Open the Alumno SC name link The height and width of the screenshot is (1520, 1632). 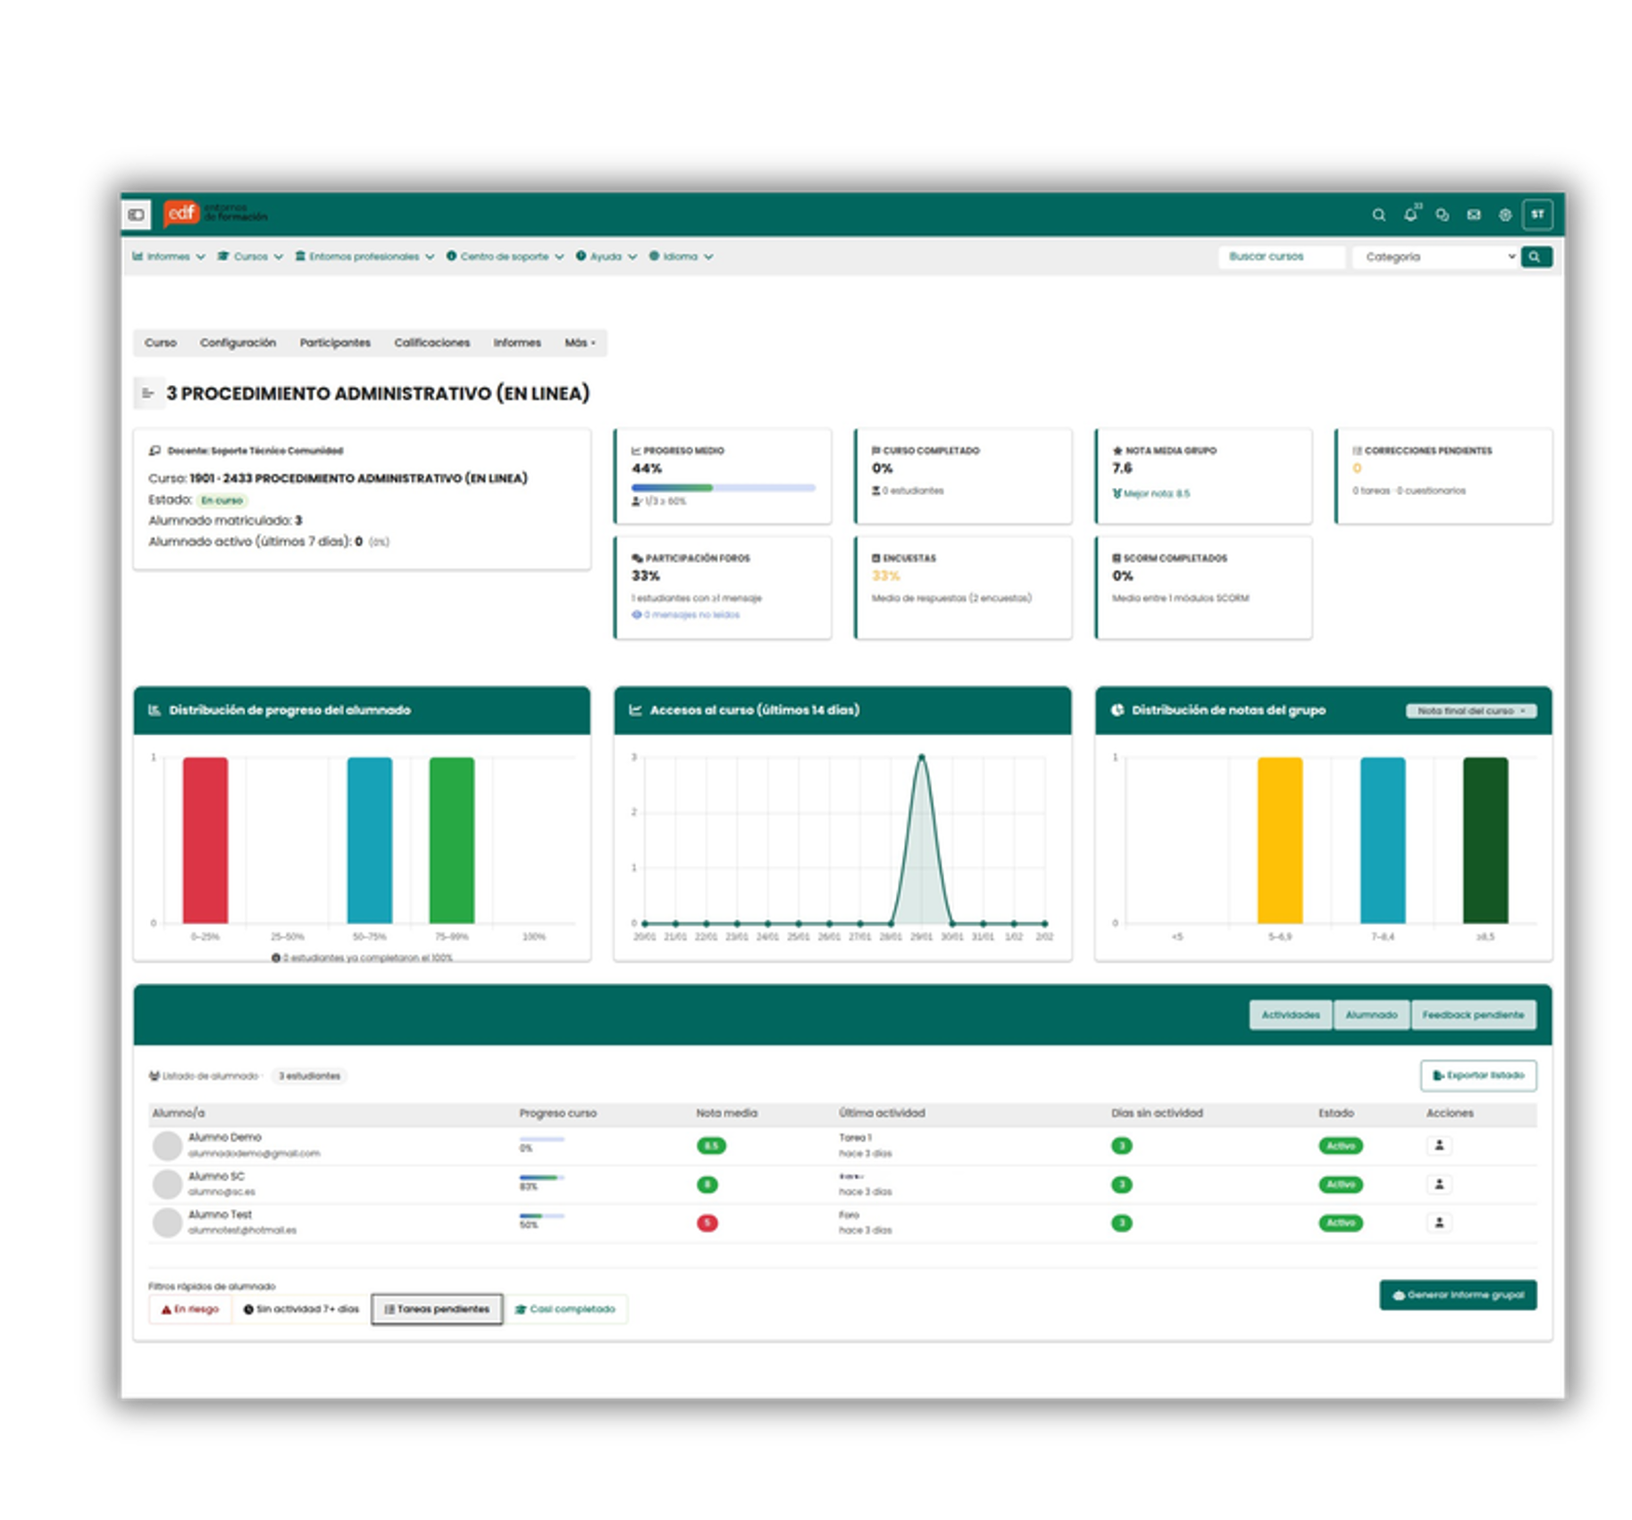(216, 1176)
